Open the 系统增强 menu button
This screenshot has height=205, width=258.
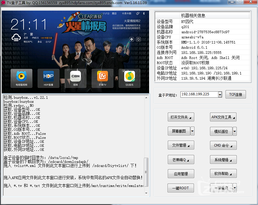tap(223, 159)
